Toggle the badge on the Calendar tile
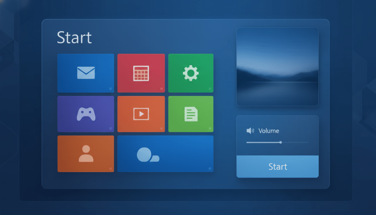376x215 pixels. pos(162,89)
